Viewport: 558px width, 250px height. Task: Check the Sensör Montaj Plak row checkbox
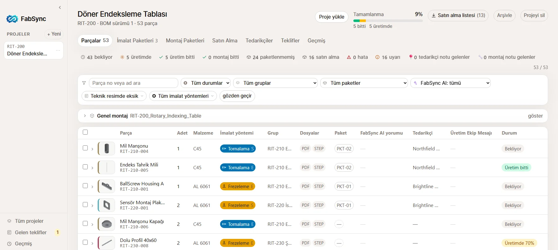tap(85, 205)
